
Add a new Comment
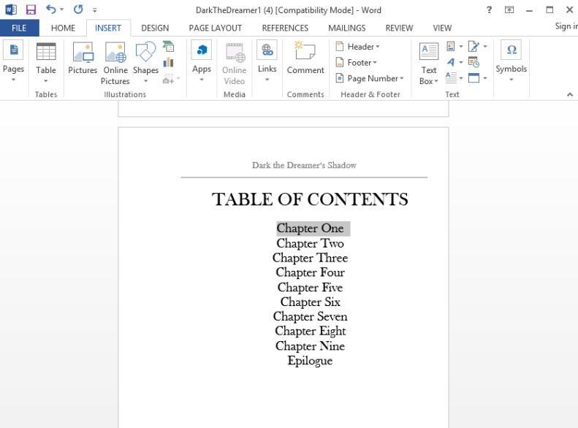[305, 60]
